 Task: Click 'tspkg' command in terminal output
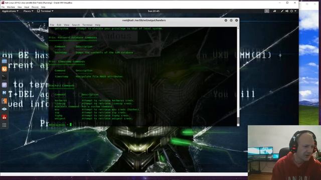tap(58, 115)
